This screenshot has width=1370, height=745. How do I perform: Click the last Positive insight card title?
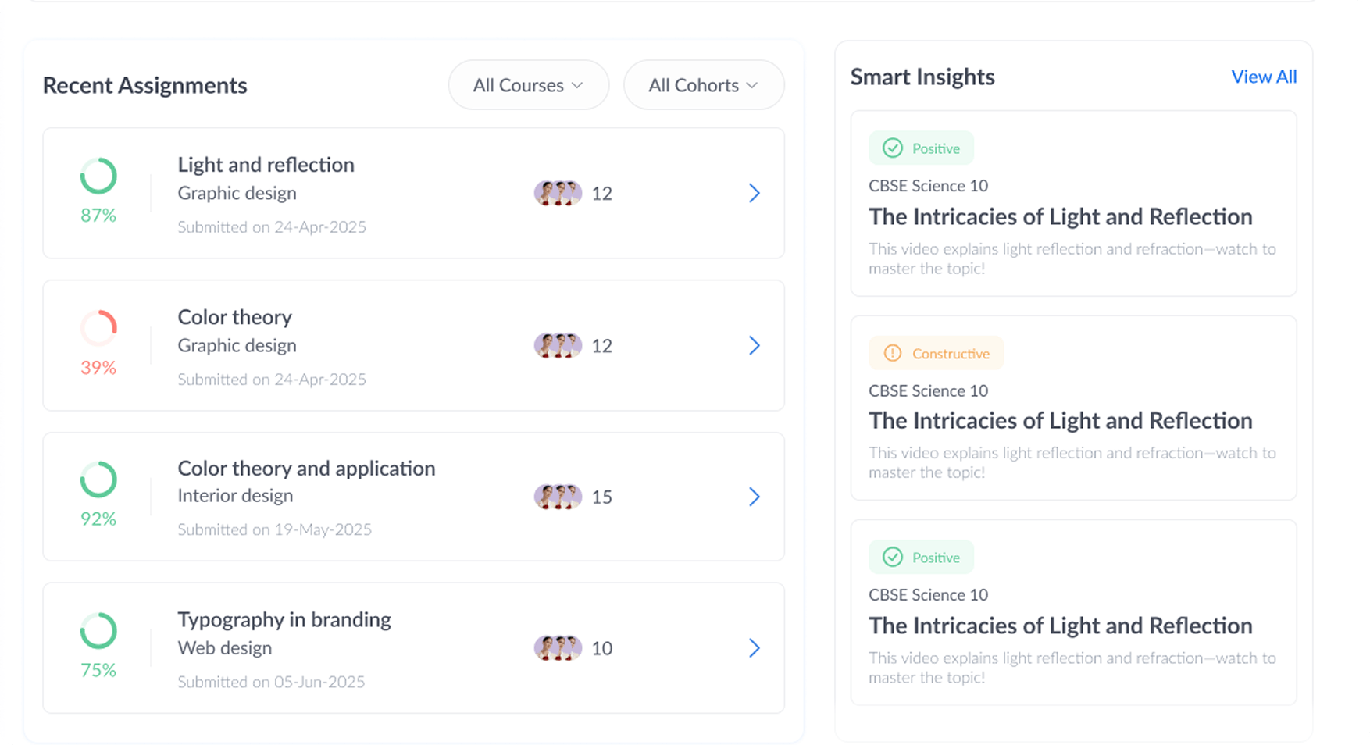click(x=1060, y=626)
